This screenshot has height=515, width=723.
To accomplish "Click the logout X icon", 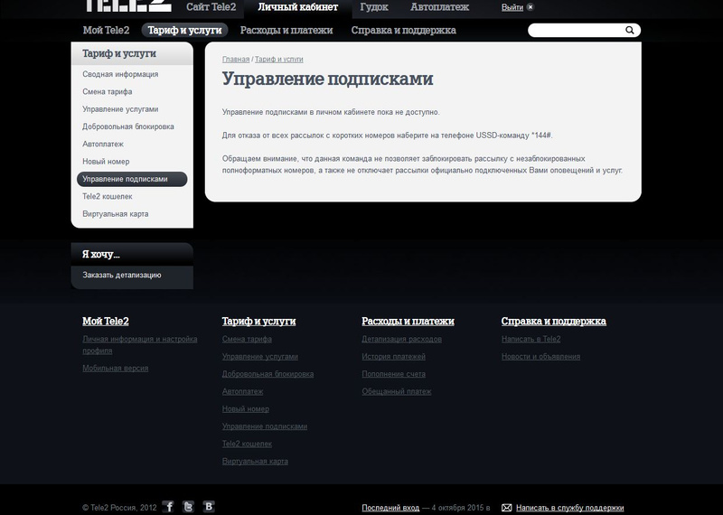I will point(531,7).
